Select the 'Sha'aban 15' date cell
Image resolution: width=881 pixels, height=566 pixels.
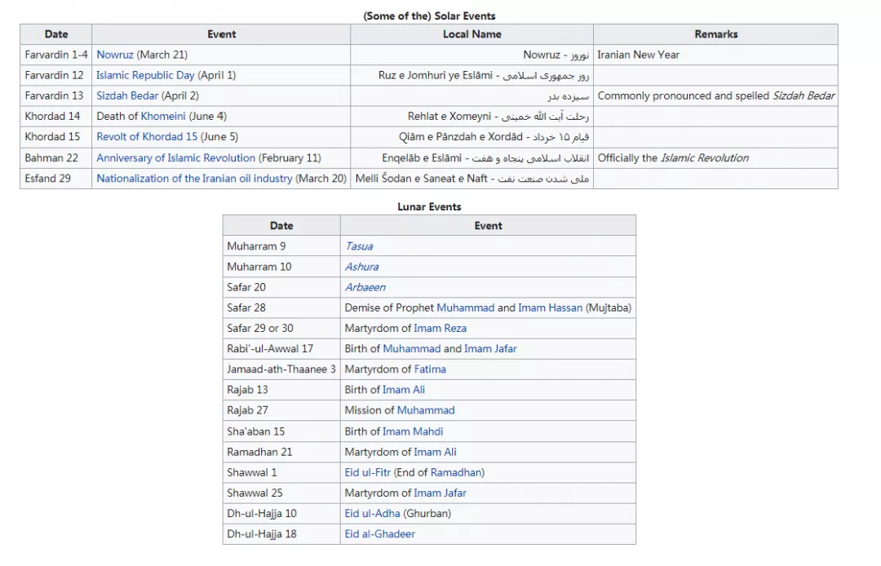click(x=281, y=431)
